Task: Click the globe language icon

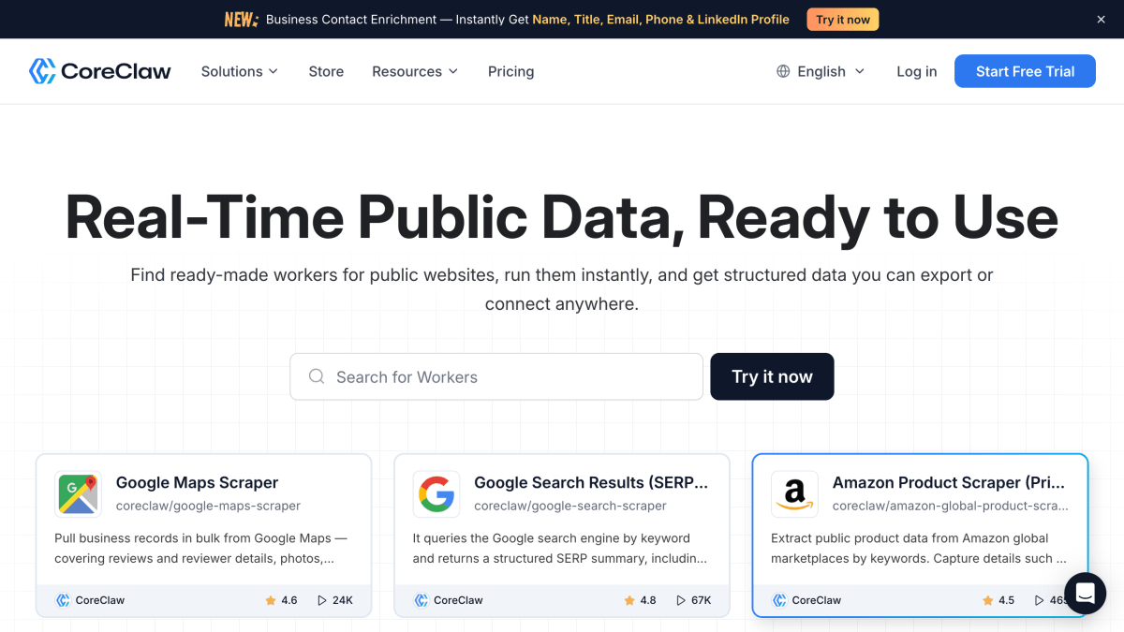Action: click(x=783, y=71)
